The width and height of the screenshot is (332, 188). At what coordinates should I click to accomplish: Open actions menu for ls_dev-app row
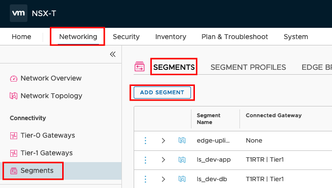tap(145, 160)
